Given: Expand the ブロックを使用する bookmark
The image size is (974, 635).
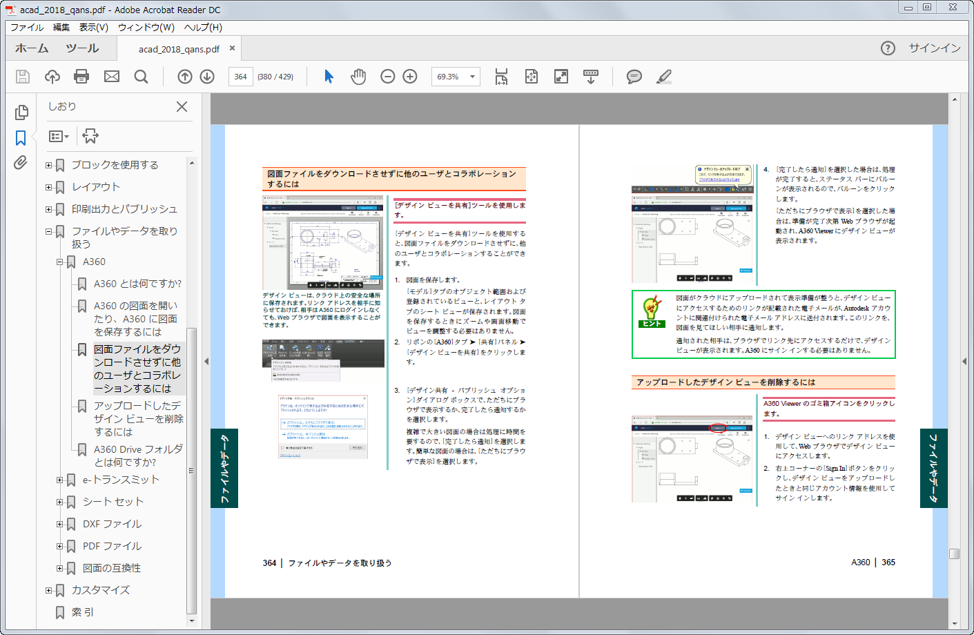Looking at the screenshot, I should (49, 165).
